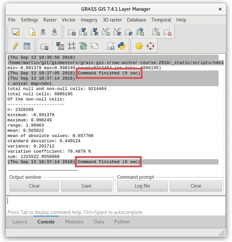The image size is (232, 242).
Task: Open the Settings menu
Action: coord(29,20)
